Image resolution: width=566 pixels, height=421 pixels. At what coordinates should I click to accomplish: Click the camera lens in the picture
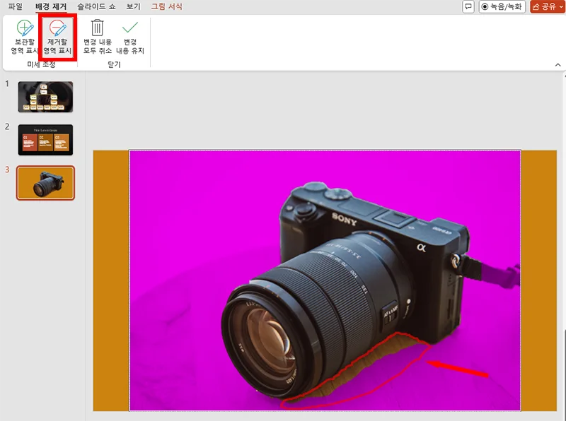click(270, 337)
